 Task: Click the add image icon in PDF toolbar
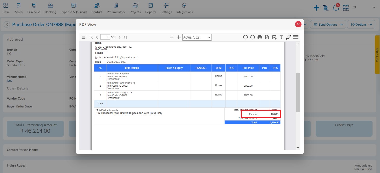click(274, 37)
